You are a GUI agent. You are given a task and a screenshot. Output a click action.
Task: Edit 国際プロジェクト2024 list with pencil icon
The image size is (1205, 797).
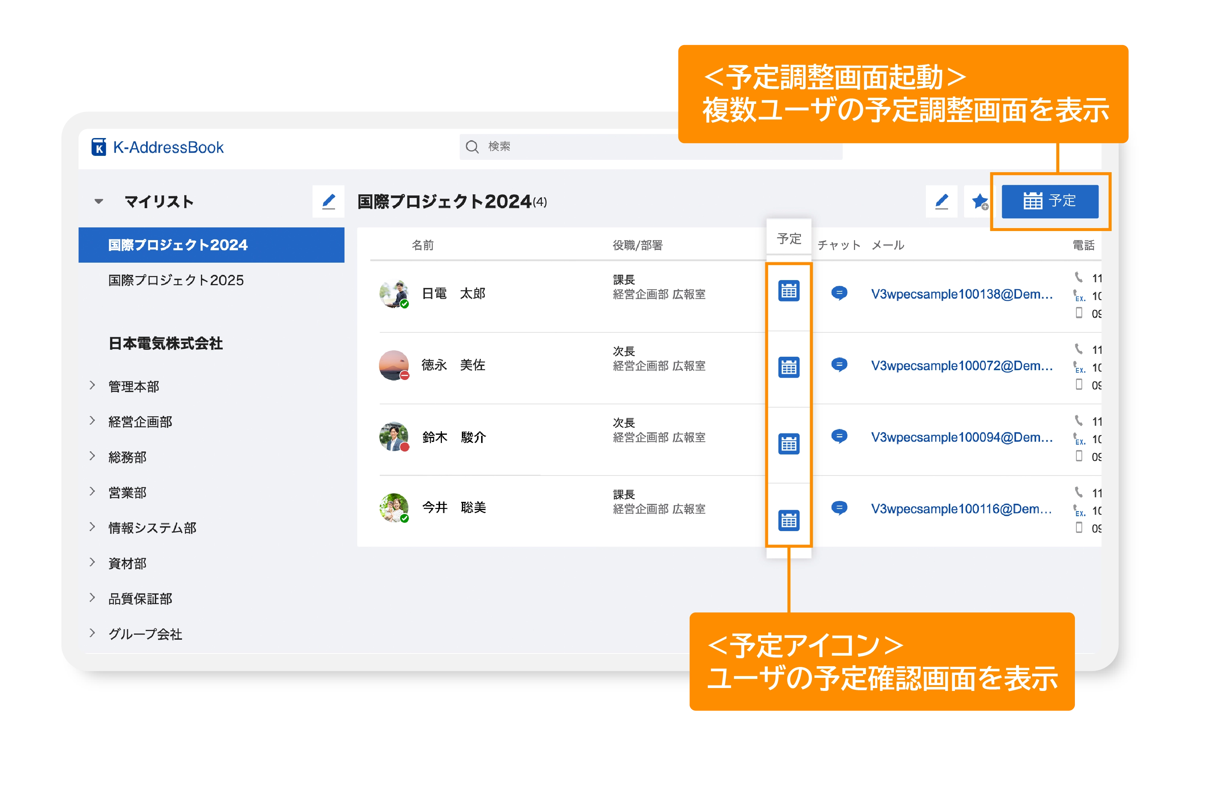point(941,201)
